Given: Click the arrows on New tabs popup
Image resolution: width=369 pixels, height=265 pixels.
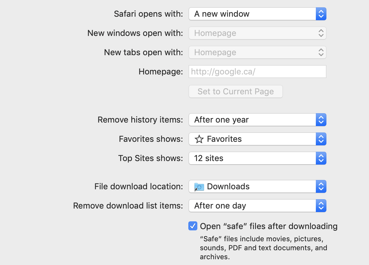Looking at the screenshot, I should point(321,52).
